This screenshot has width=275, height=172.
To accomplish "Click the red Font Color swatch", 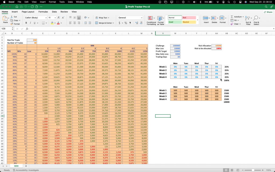I will [x=58, y=23].
